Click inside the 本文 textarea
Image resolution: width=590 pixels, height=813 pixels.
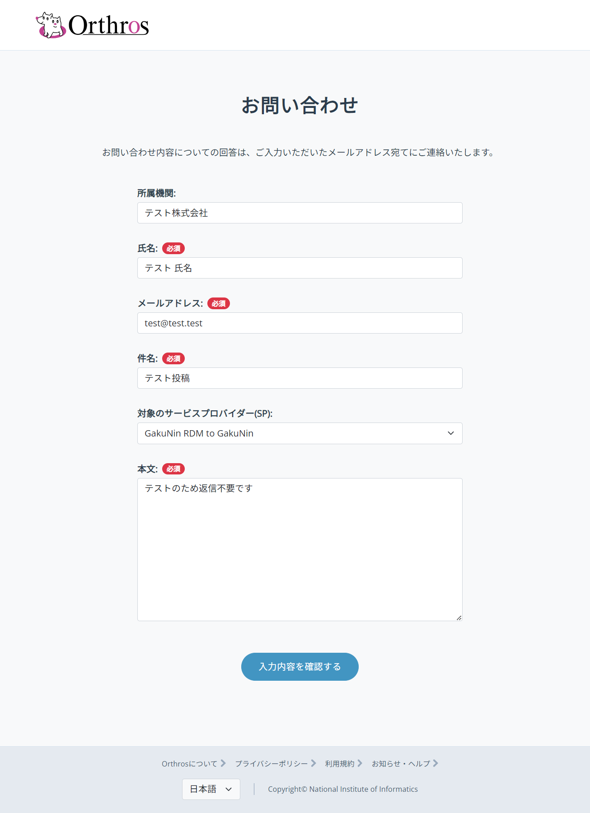(x=300, y=549)
